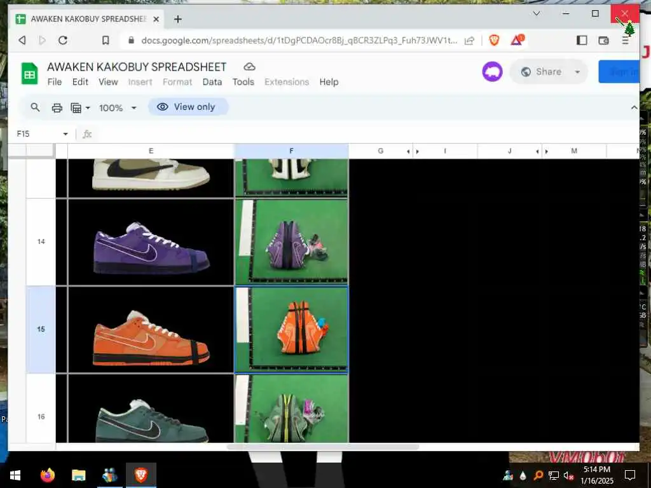651x488 pixels.
Task: Click the horizontal scrollbar of the sheet
Action: pos(322,447)
